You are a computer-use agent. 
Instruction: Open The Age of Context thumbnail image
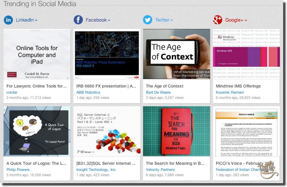pos(177,54)
